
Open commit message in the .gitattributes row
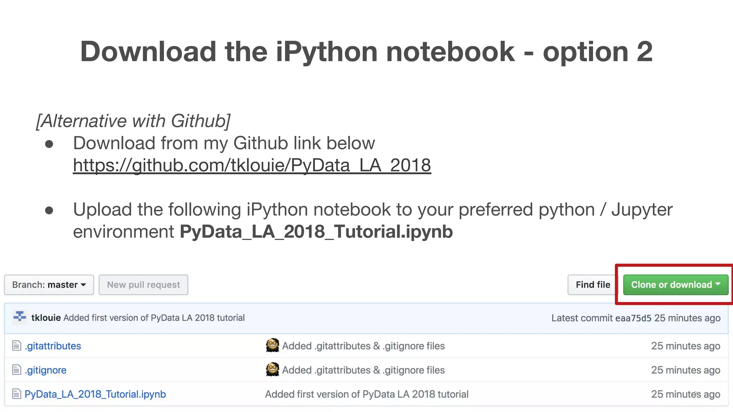coord(363,346)
